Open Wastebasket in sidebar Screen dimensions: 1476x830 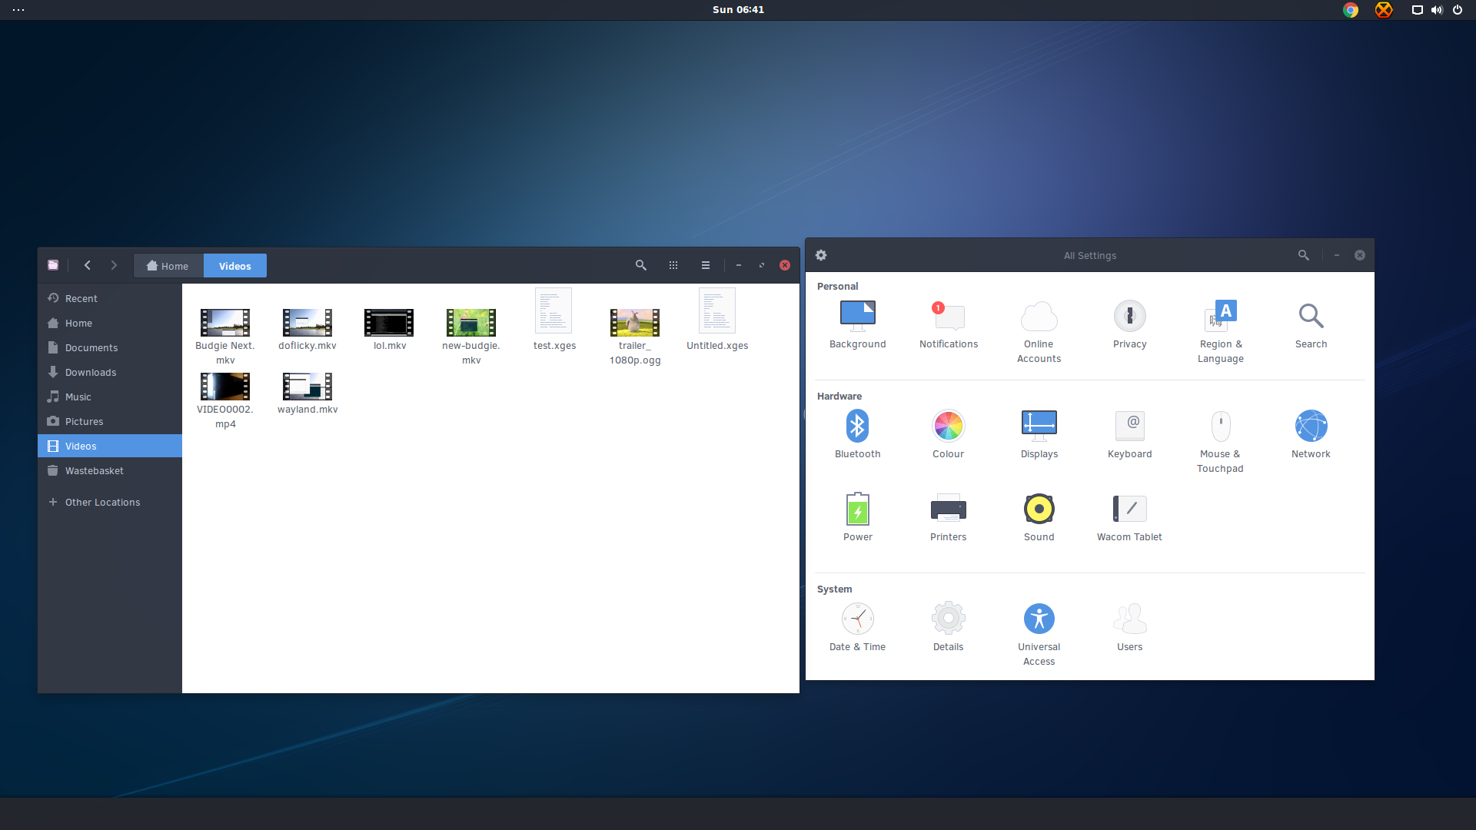tap(110, 470)
